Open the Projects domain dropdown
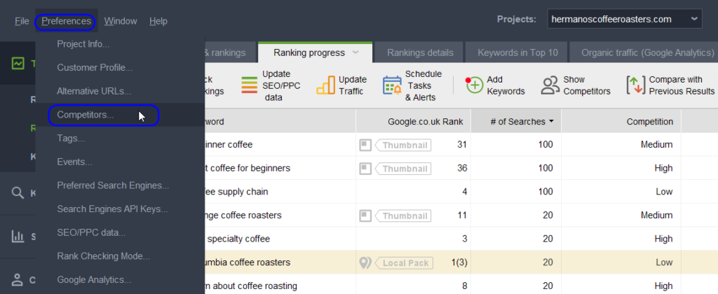This screenshot has height=294, width=718. 624,19
